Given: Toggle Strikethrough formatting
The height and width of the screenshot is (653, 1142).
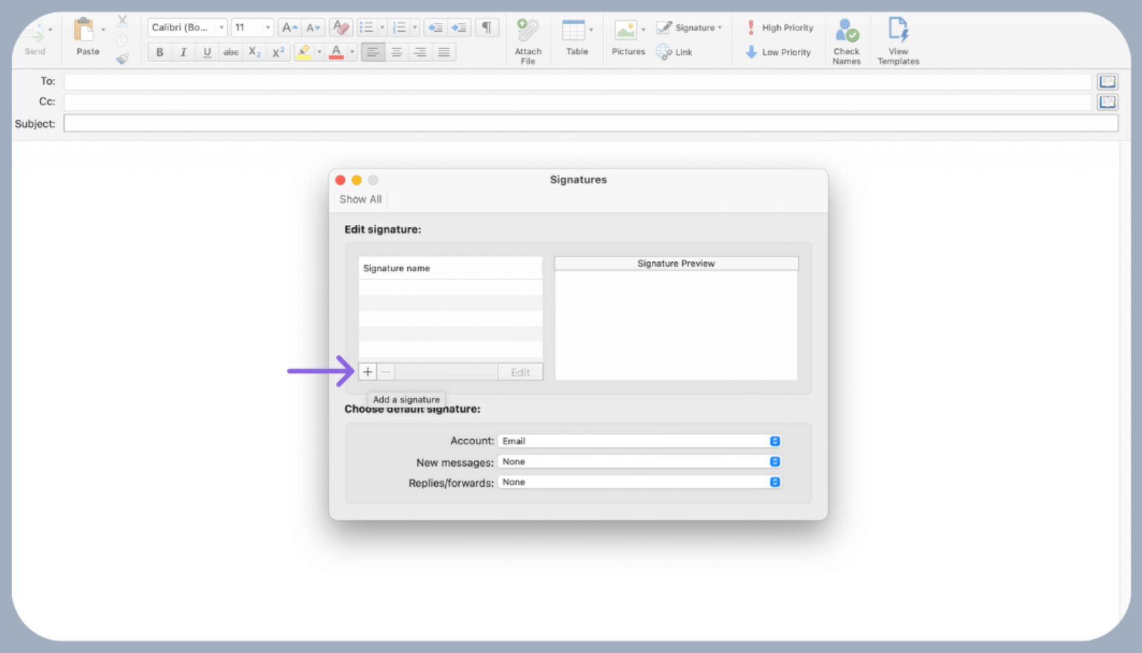Looking at the screenshot, I should (231, 52).
